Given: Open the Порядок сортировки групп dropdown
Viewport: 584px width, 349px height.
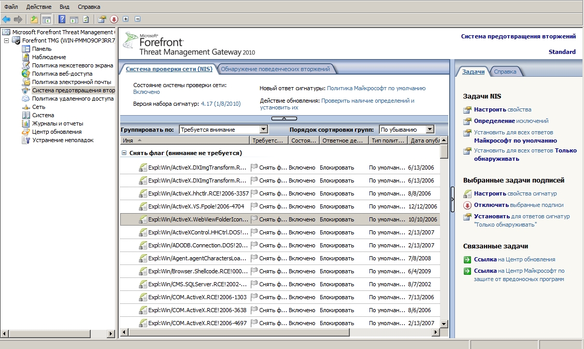Looking at the screenshot, I should pos(430,129).
